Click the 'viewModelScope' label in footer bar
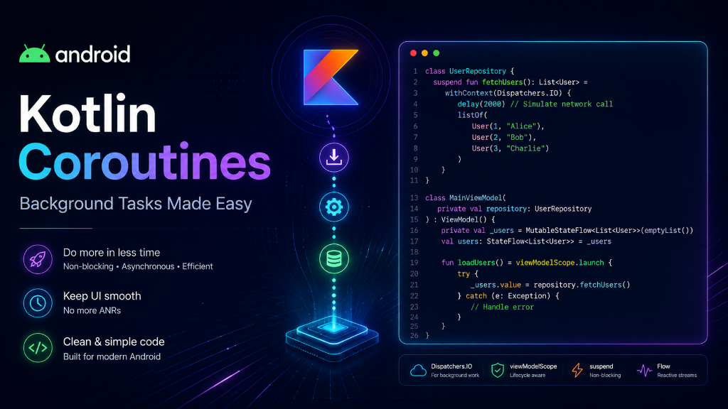The width and height of the screenshot is (728, 409). [533, 366]
